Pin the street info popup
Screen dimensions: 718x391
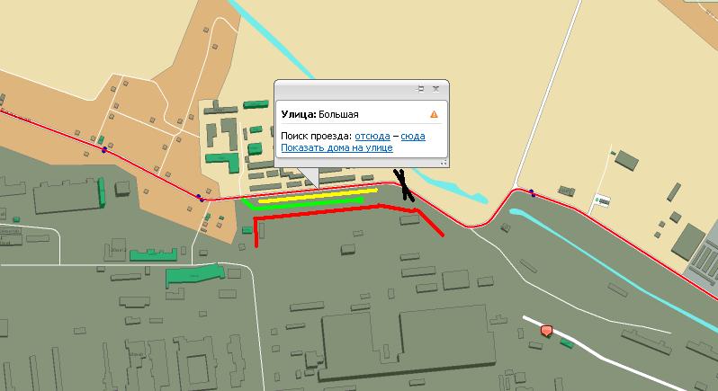(421, 89)
